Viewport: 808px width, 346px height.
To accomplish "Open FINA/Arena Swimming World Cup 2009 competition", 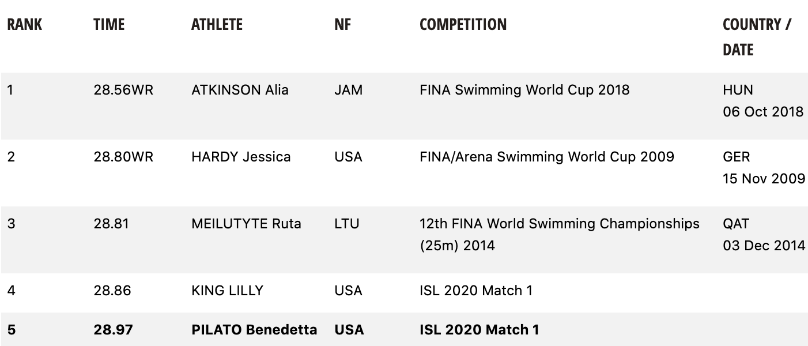I will click(x=547, y=157).
